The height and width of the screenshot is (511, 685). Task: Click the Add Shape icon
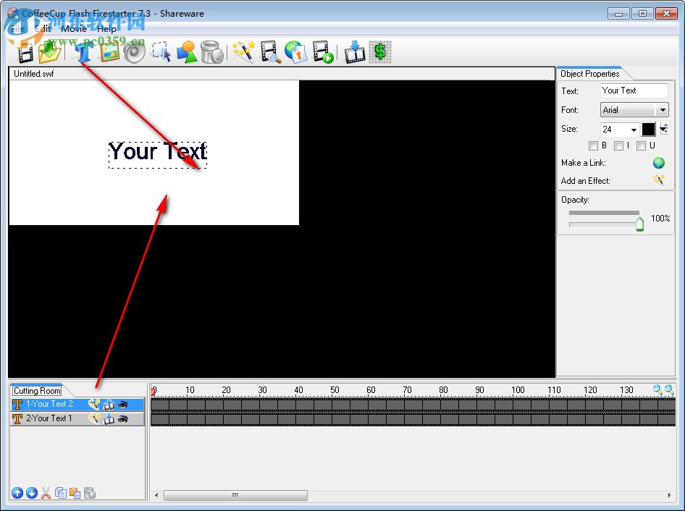tap(187, 52)
